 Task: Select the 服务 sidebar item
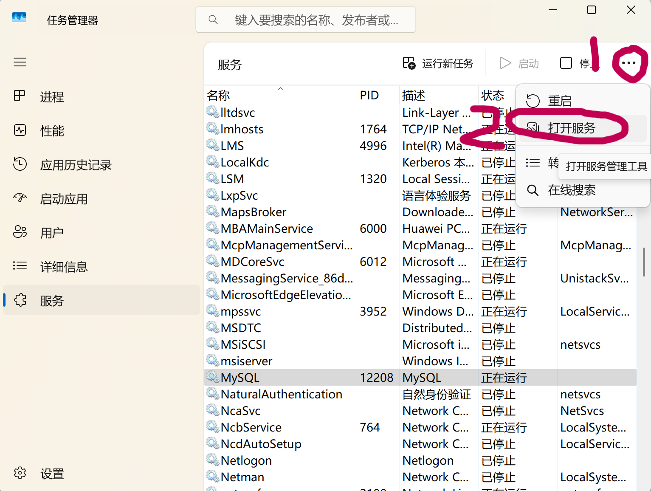point(101,300)
